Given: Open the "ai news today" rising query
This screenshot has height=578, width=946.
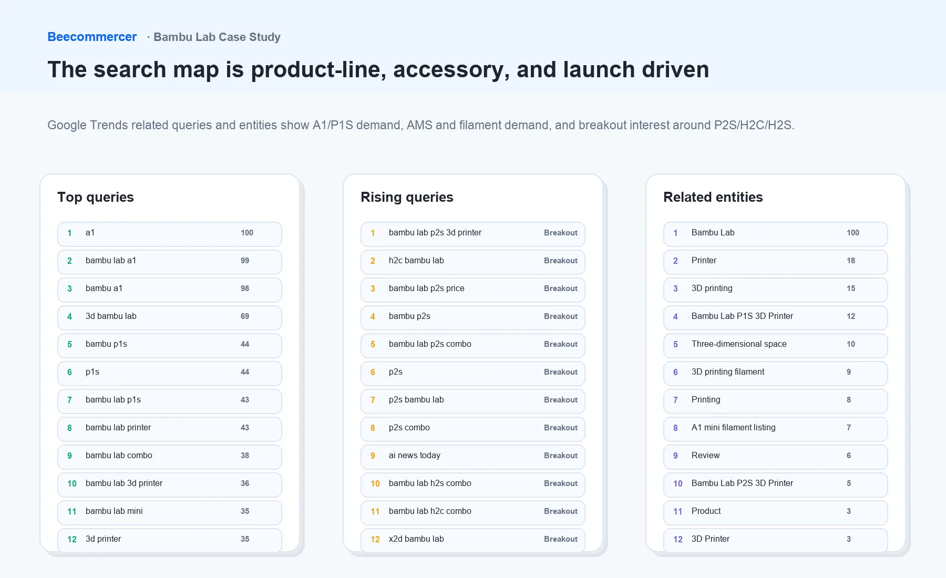Looking at the screenshot, I should point(473,457).
